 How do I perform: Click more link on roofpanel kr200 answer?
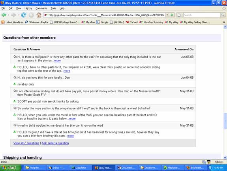click(x=67, y=71)
